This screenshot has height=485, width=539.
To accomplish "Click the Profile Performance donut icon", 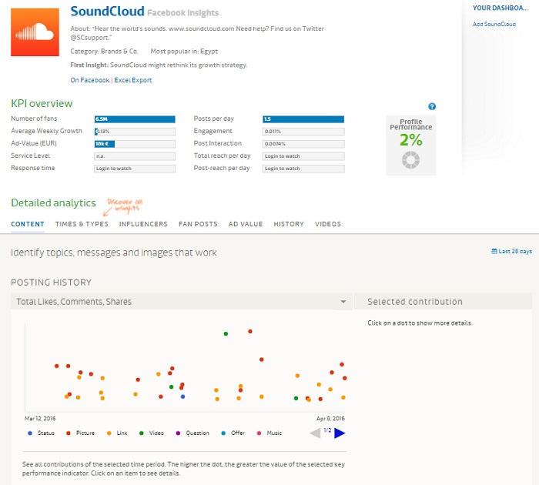I will (411, 160).
